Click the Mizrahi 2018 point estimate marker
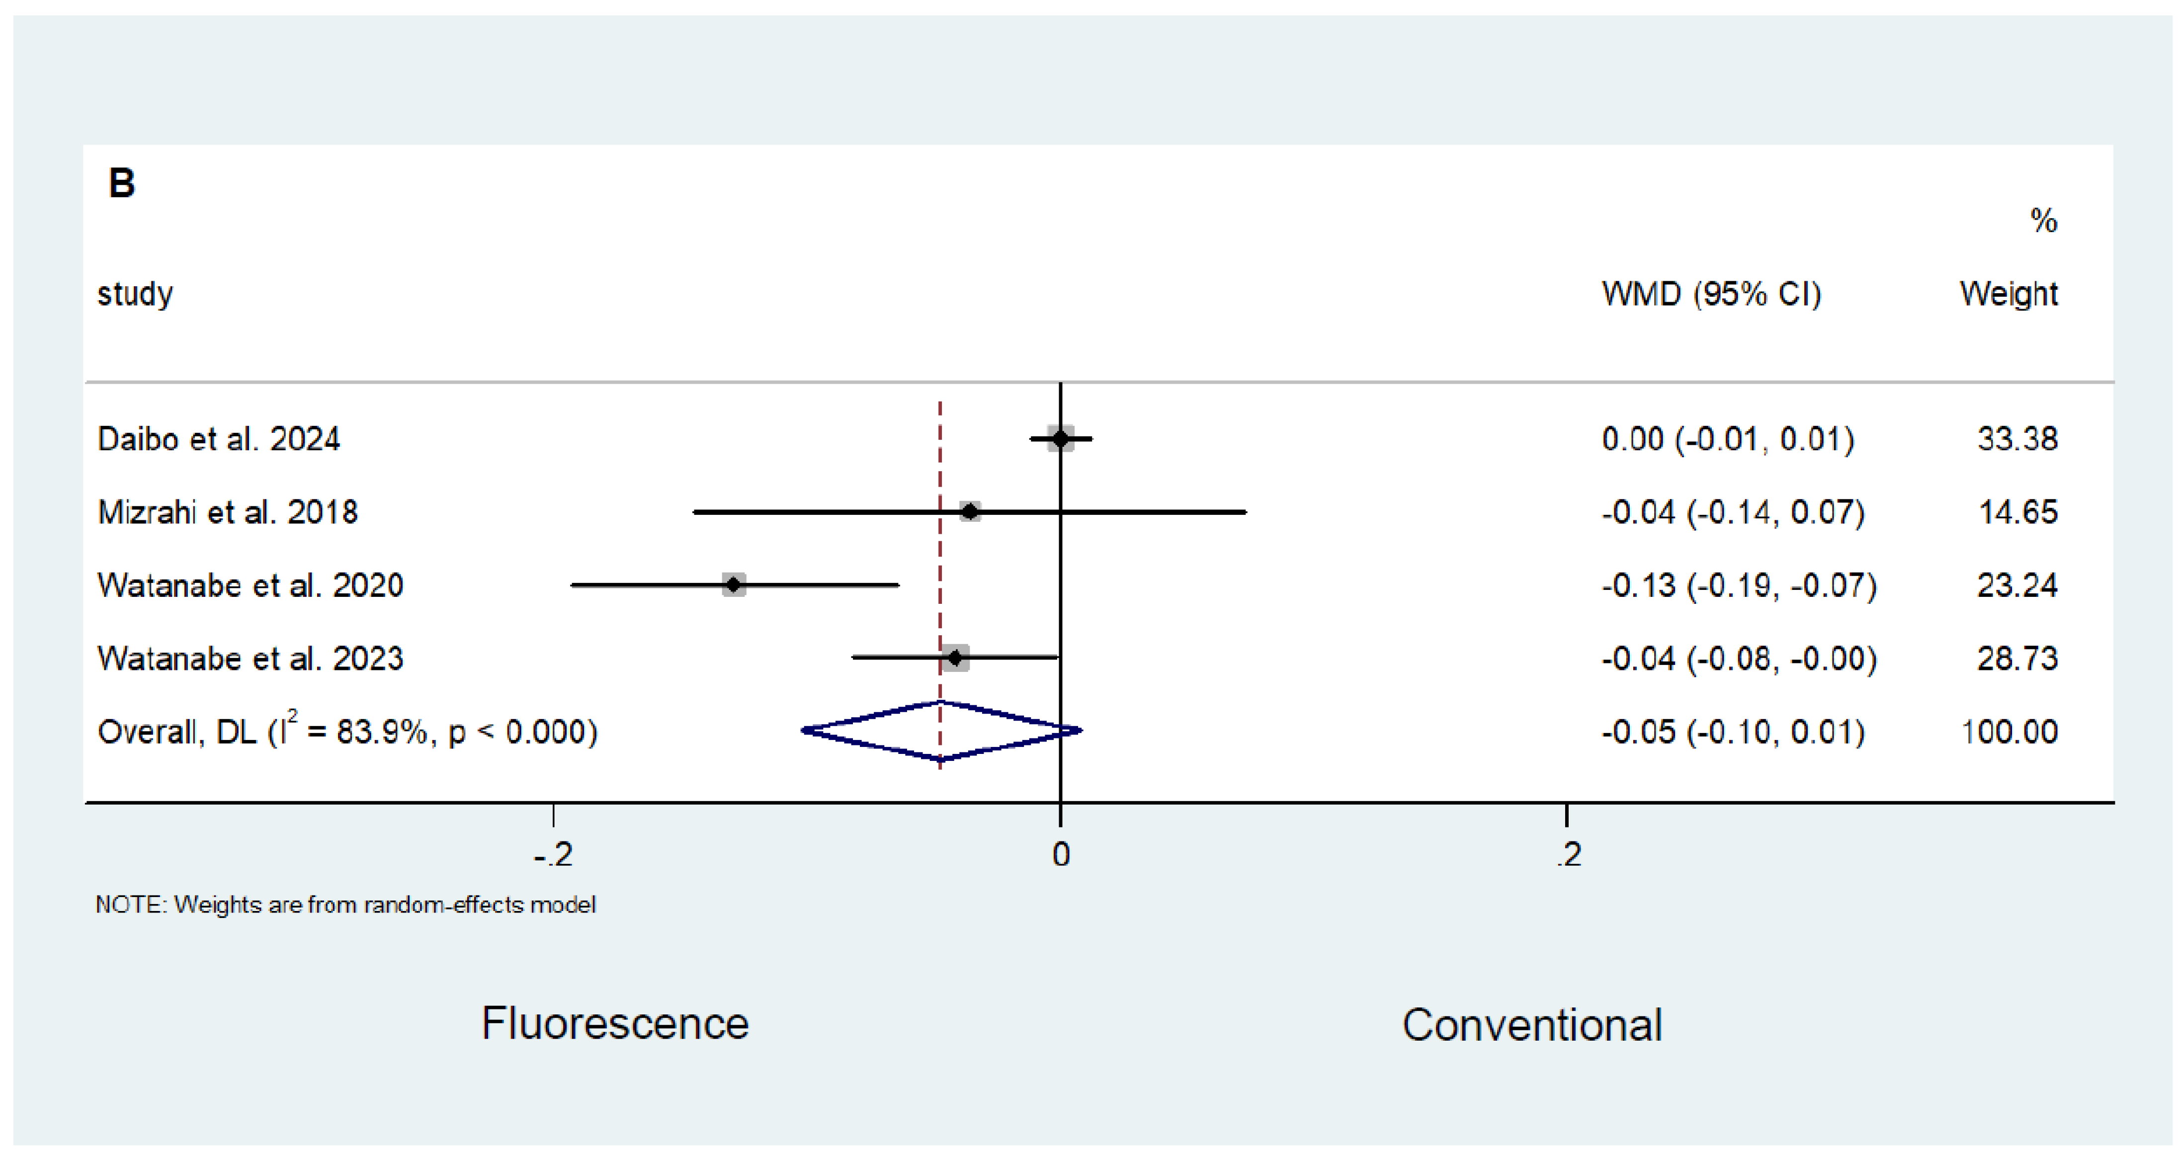2180x1156 pixels. (x=970, y=512)
